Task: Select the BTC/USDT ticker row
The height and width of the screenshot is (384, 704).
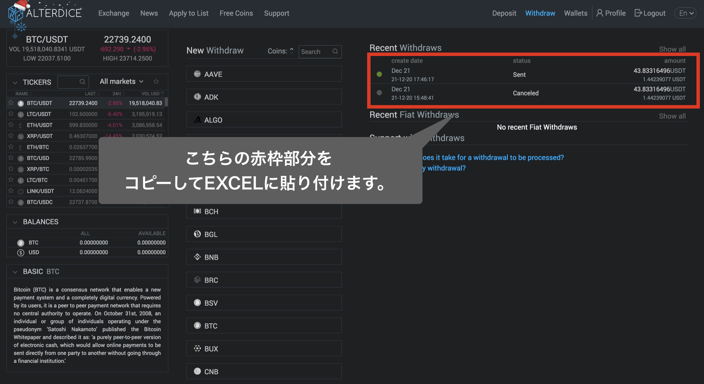Action: 86,103
